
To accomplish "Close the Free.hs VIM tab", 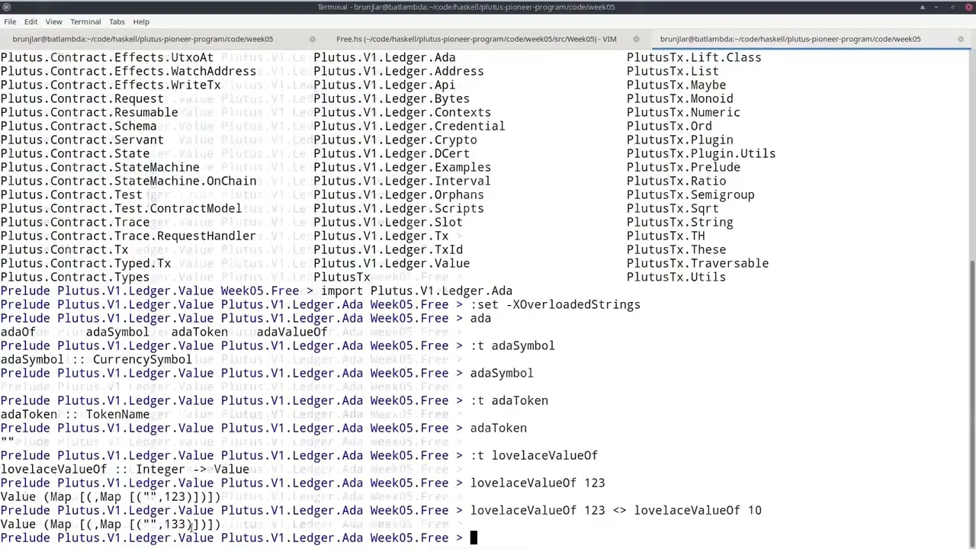I will 636,39.
